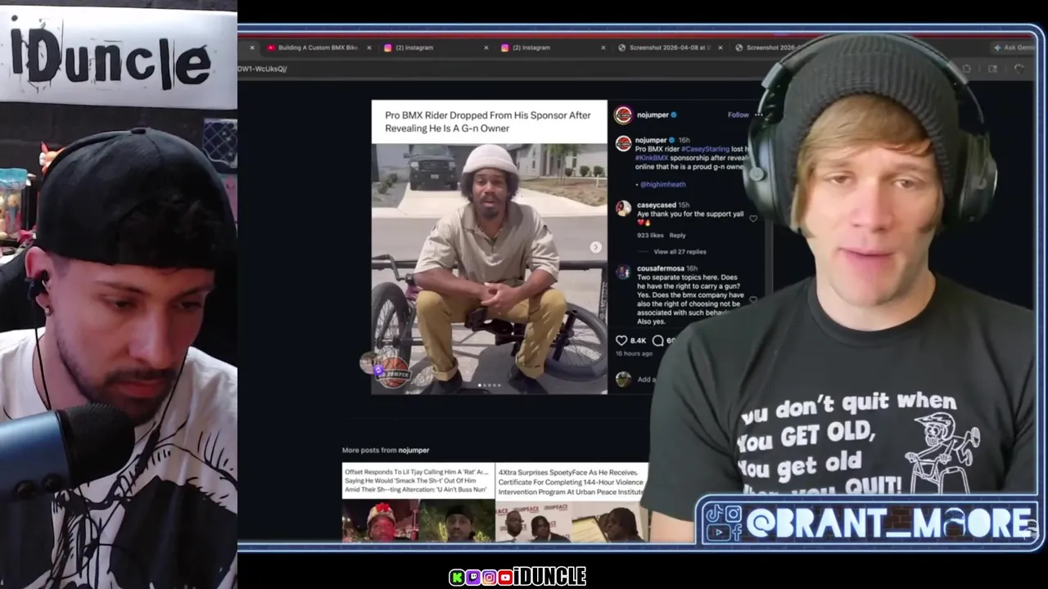Image resolution: width=1048 pixels, height=589 pixels.
Task: Close the second (2) Instagram tab
Action: click(x=603, y=47)
